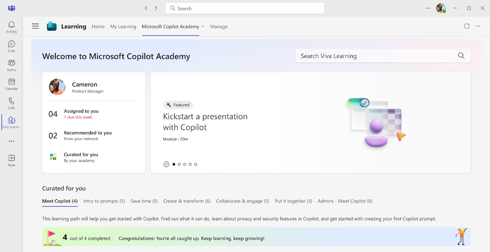Select Viva Learning sidebar app
490x252 pixels.
tap(12, 122)
